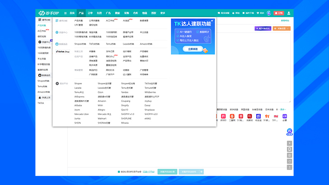Select the 产品 top navigation tab
Viewport: 329px width, 185px height.
click(x=81, y=13)
